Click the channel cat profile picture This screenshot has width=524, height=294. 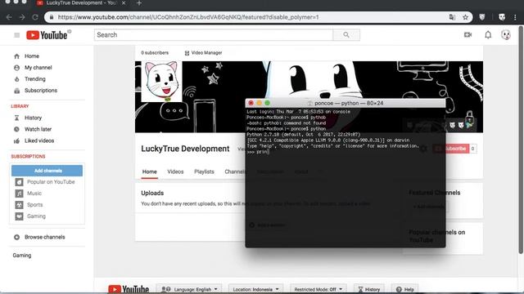pos(162,82)
